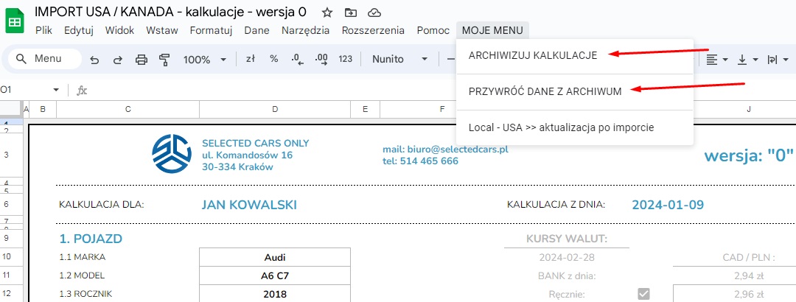Open Google Sheets home icon
This screenshot has height=302, width=796.
(14, 22)
